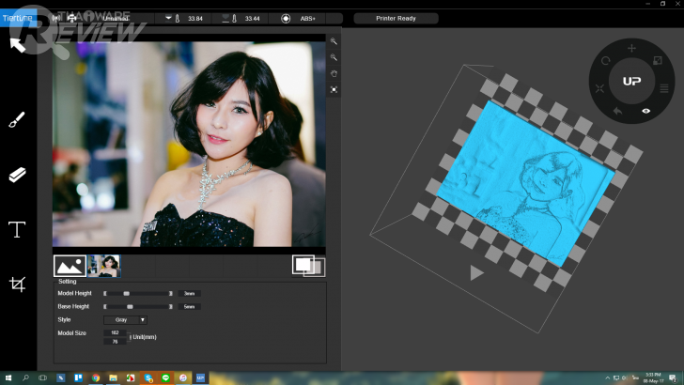Screen dimensions: 684x385
Task: Click the printer icon in top bar
Action: coord(72,19)
